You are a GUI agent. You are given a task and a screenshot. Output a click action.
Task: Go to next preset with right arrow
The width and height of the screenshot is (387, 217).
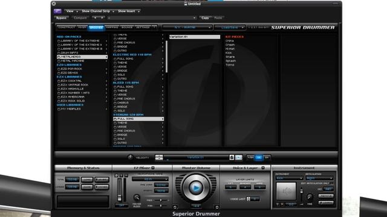tap(102, 17)
